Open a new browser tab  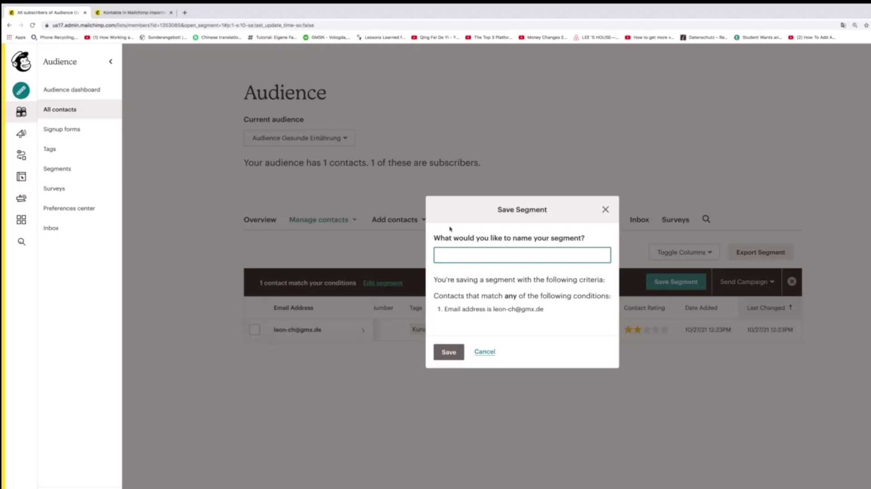pos(185,13)
